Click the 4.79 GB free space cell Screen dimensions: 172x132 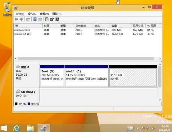point(138,34)
